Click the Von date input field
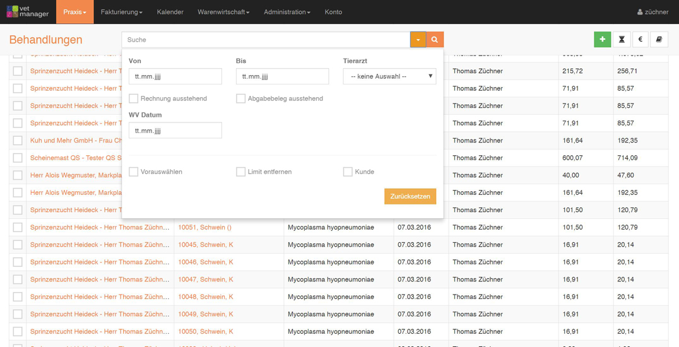Viewport: 679px width, 347px height. coord(175,76)
